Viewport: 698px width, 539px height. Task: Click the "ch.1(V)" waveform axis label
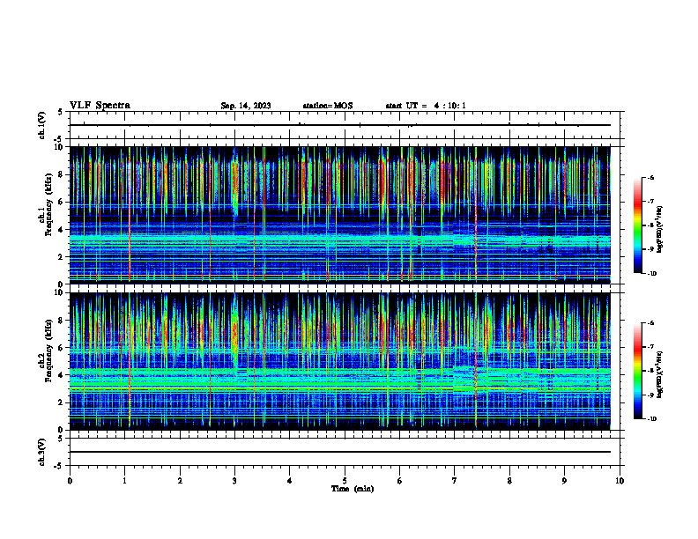(41, 125)
